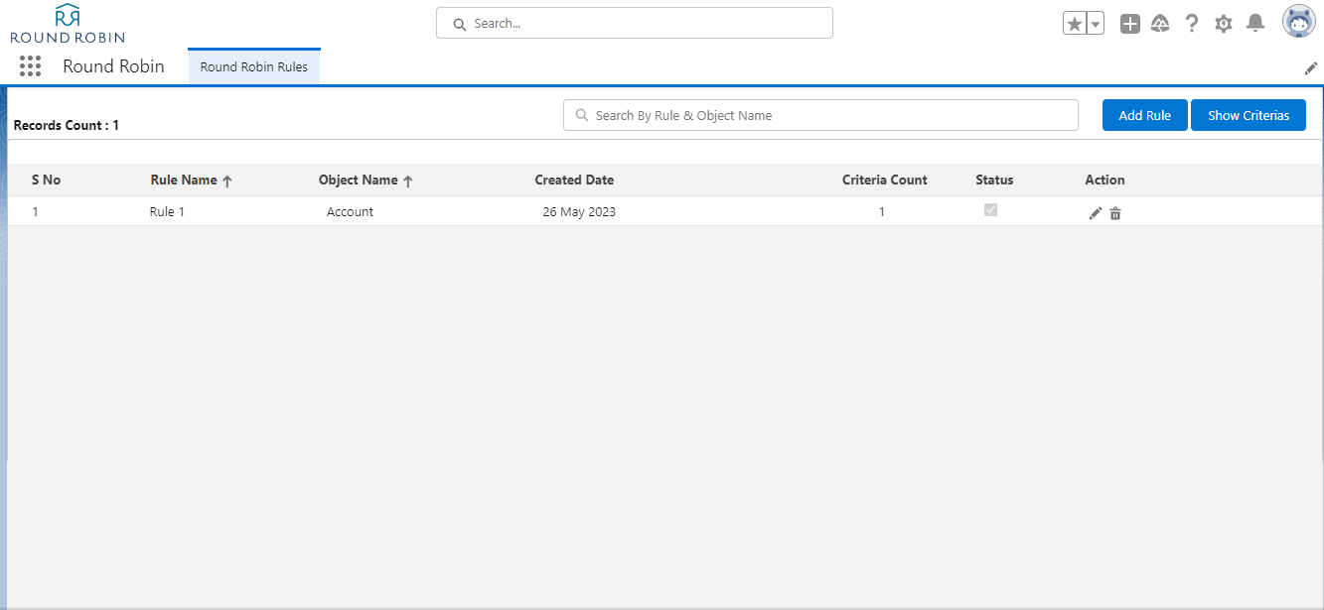1324x610 pixels.
Task: Click the Trailhead guidance icon
Action: pos(1160,24)
